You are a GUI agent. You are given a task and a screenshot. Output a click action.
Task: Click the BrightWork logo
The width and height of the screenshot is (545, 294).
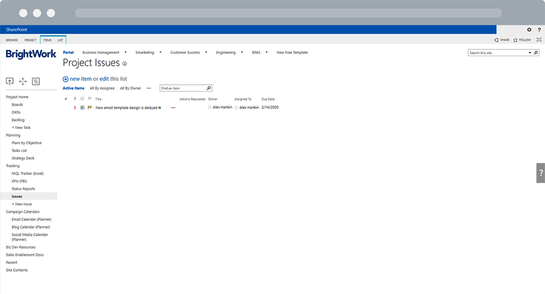pos(31,54)
